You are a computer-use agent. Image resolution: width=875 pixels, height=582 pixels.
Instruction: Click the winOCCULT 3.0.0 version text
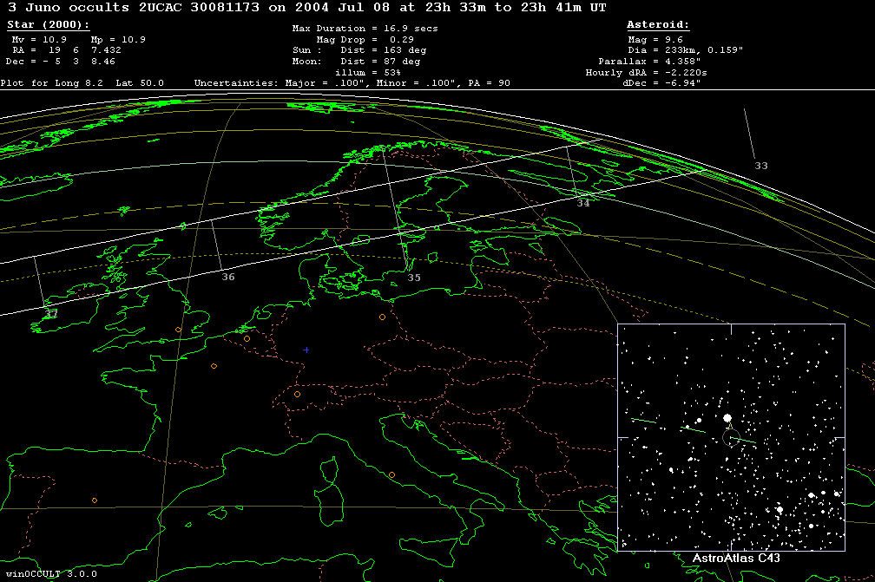click(50, 574)
